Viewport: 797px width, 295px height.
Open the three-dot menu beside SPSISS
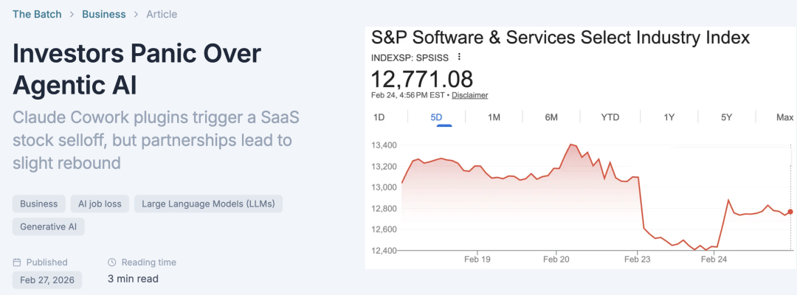[459, 57]
